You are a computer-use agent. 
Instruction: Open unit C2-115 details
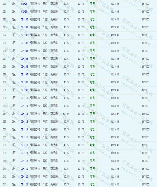coord(24,137)
